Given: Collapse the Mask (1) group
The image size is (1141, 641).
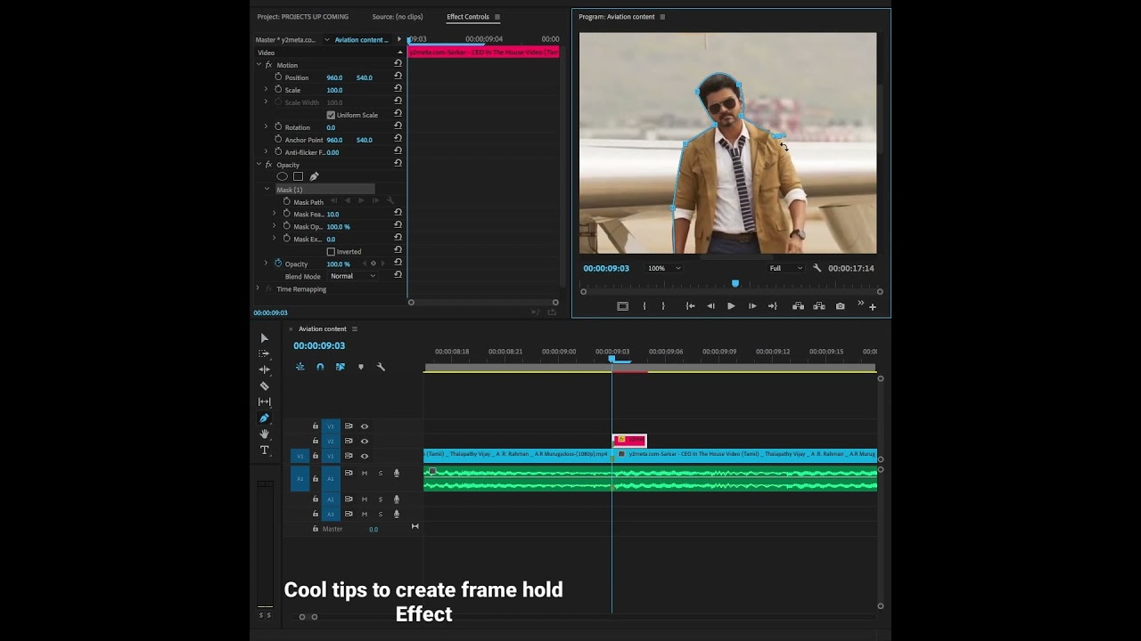Looking at the screenshot, I should [267, 189].
